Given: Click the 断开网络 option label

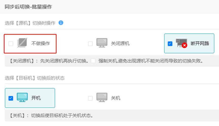Looking at the screenshot, I should pos(200,43).
